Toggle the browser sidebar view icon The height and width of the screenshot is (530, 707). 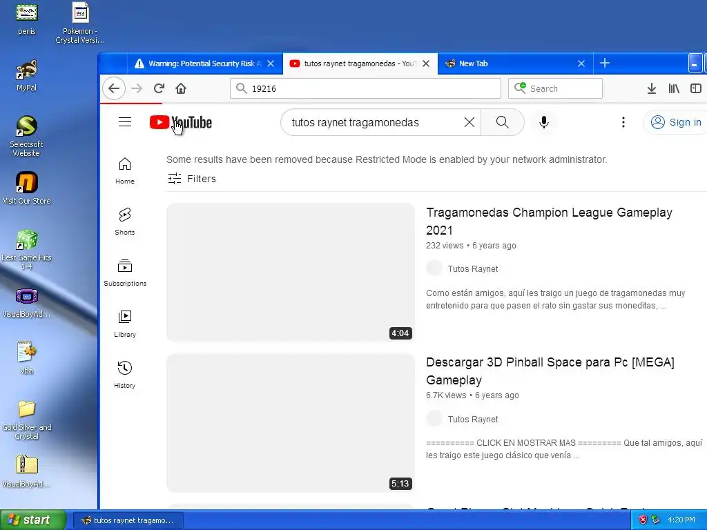point(696,88)
